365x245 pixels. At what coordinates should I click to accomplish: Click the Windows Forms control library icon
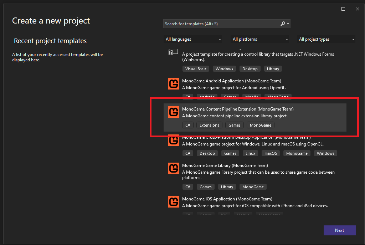point(173,52)
